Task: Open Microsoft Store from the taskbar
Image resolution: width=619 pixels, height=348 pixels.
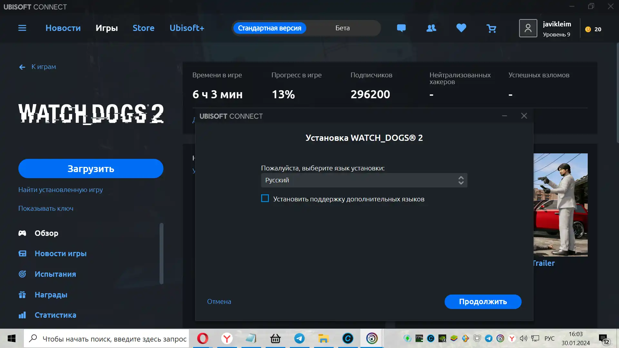Action: click(275, 338)
